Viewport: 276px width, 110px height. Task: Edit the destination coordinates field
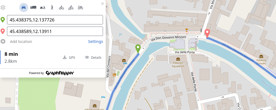pos(55,31)
